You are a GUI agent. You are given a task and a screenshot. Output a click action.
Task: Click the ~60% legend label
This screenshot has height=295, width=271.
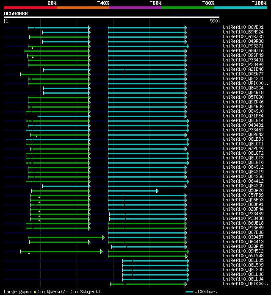(x=155, y=3)
